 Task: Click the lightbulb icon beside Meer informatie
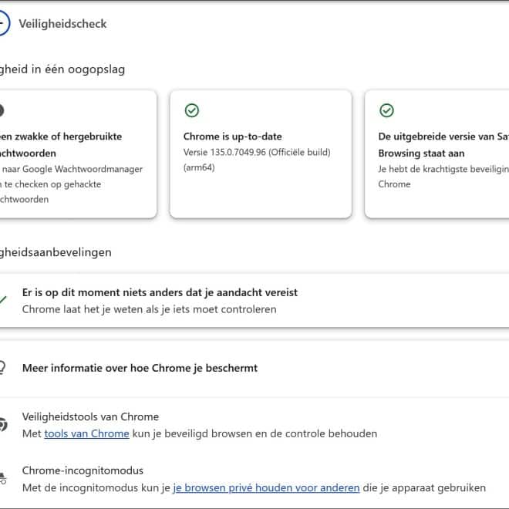[2, 368]
